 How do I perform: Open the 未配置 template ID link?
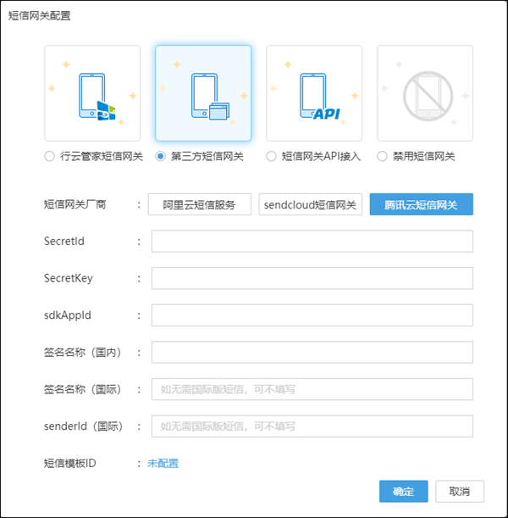[163, 463]
